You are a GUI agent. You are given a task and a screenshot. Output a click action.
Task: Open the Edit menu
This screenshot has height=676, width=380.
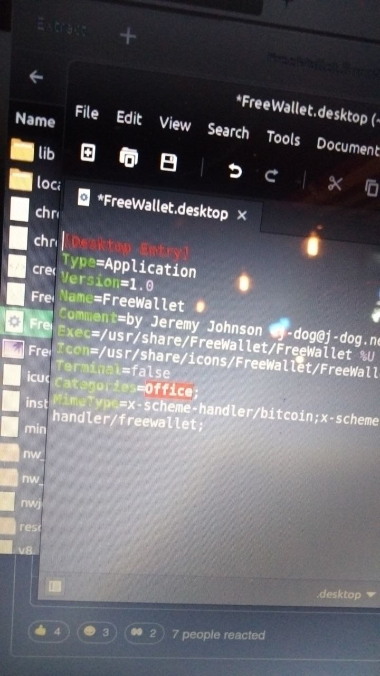[129, 117]
